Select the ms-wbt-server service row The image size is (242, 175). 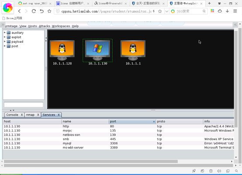coord(118,148)
